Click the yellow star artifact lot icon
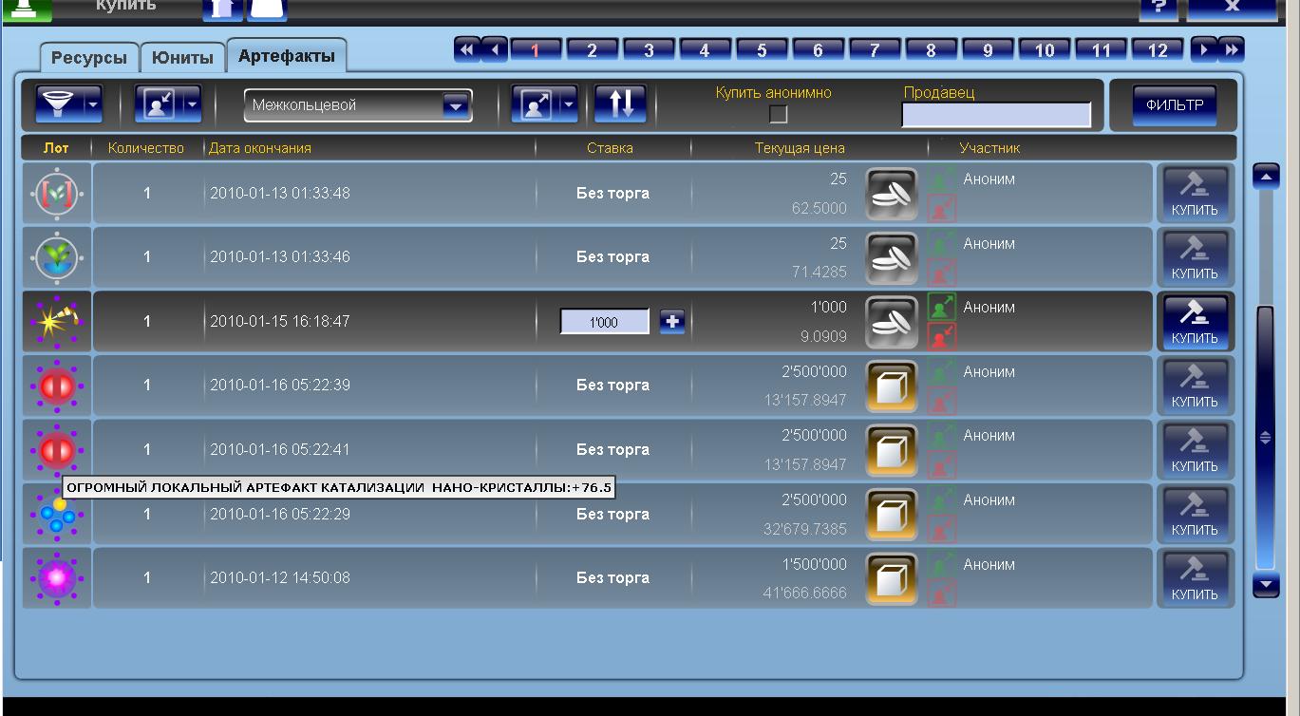The height and width of the screenshot is (716, 1300). [x=57, y=322]
